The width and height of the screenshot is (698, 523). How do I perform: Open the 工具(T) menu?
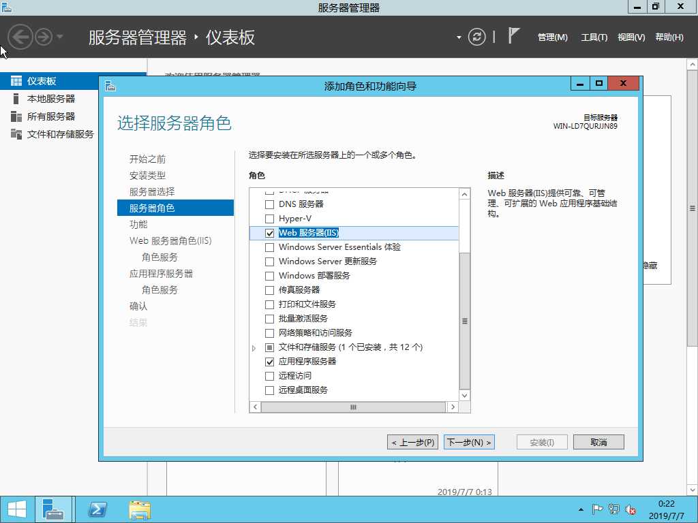[594, 37]
